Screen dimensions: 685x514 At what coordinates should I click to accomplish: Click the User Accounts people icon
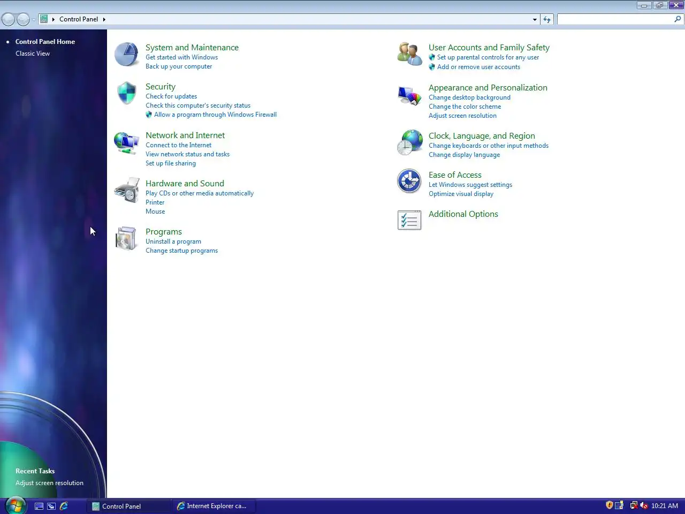(x=410, y=54)
